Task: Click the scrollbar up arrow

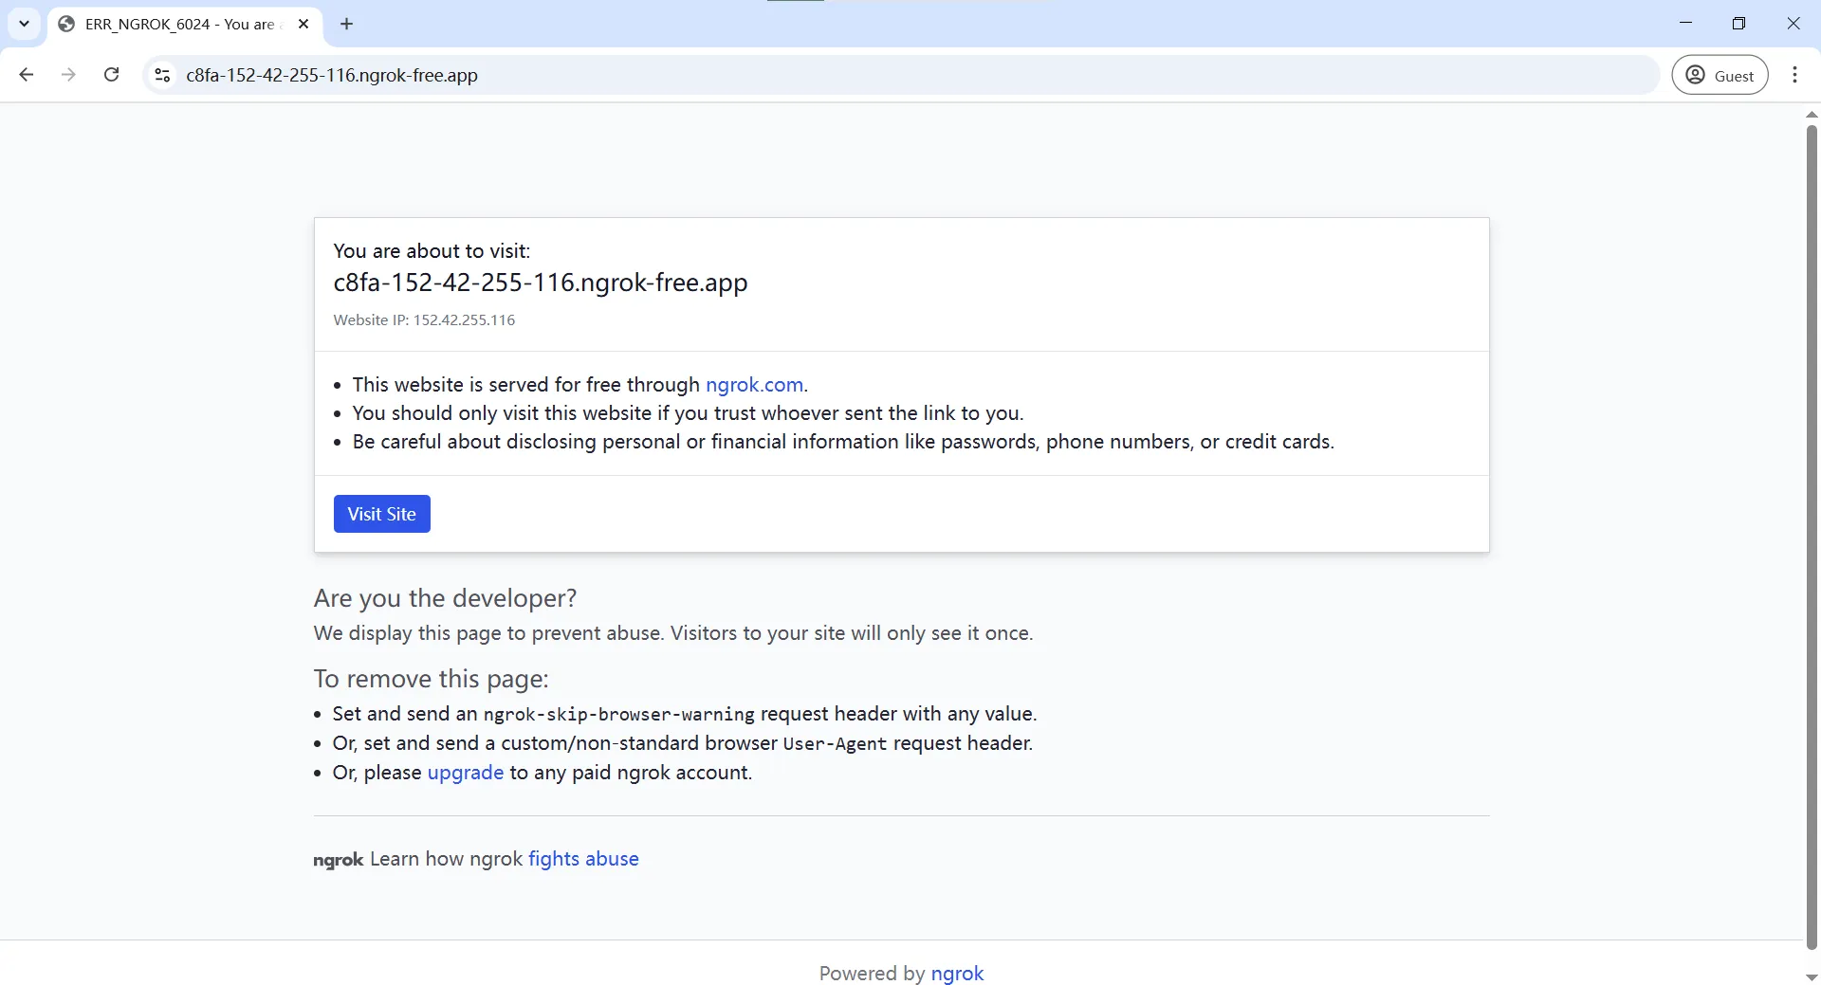Action: (x=1812, y=114)
